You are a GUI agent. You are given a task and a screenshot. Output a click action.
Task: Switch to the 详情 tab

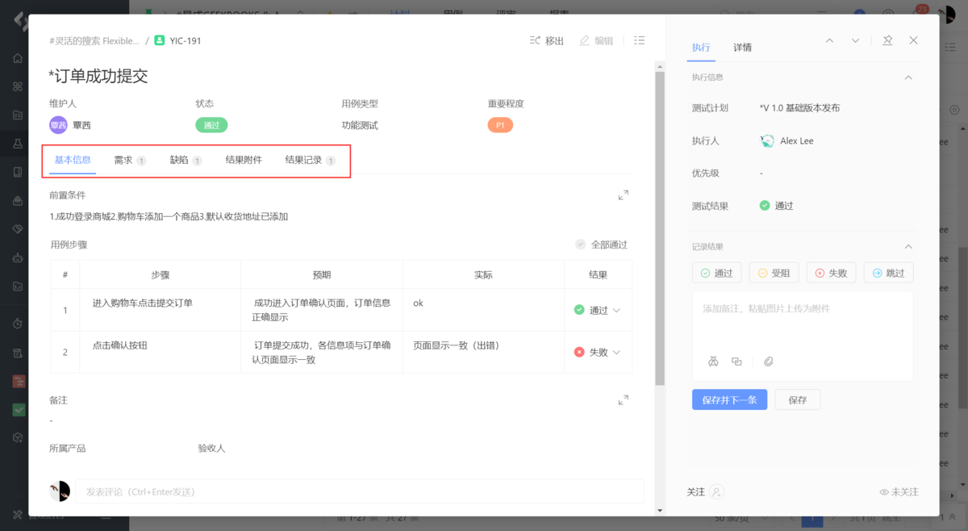coord(743,48)
